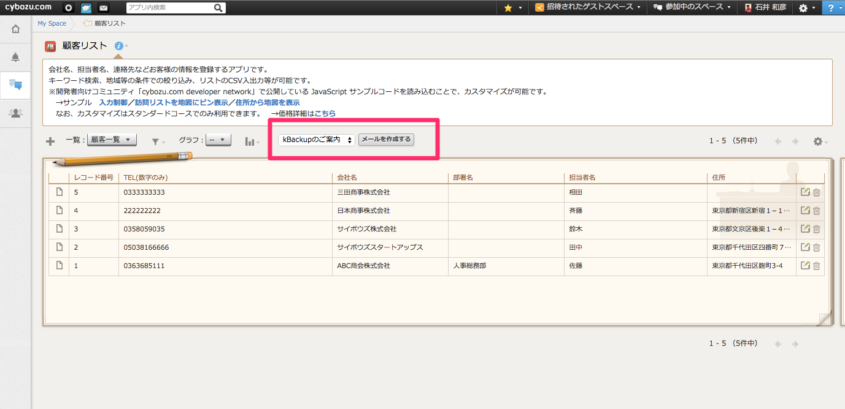Delete record 1 using trash icon
The image size is (845, 409).
pos(816,266)
